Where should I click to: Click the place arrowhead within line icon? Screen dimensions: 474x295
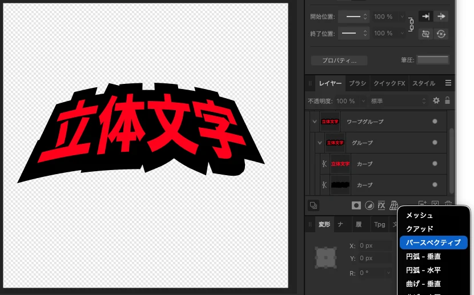[x=425, y=17]
